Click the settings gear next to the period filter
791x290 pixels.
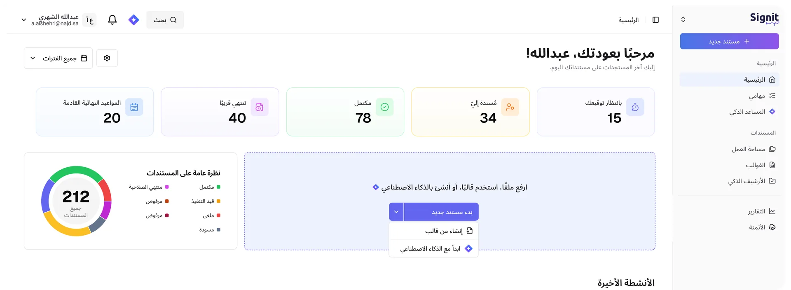tap(107, 58)
